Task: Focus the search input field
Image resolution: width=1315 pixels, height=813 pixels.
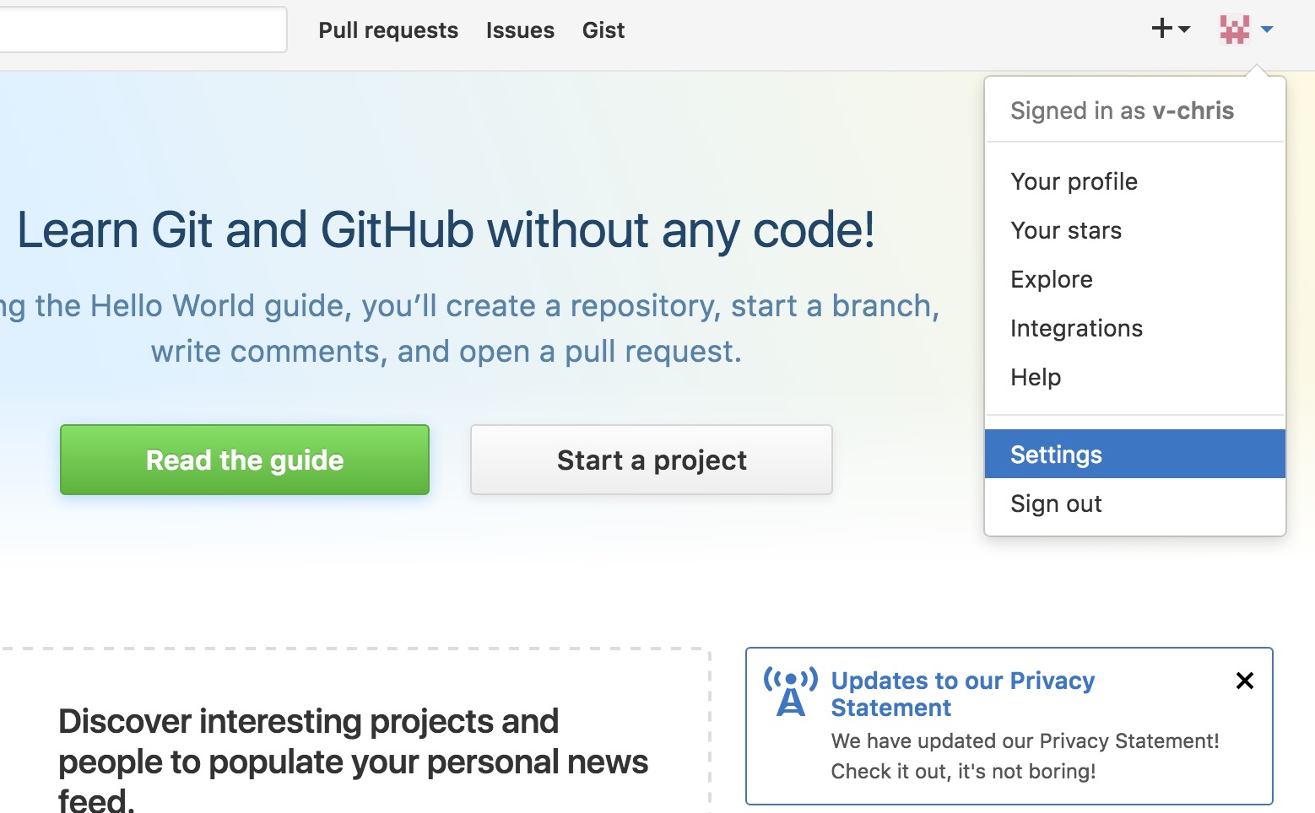Action: click(142, 30)
